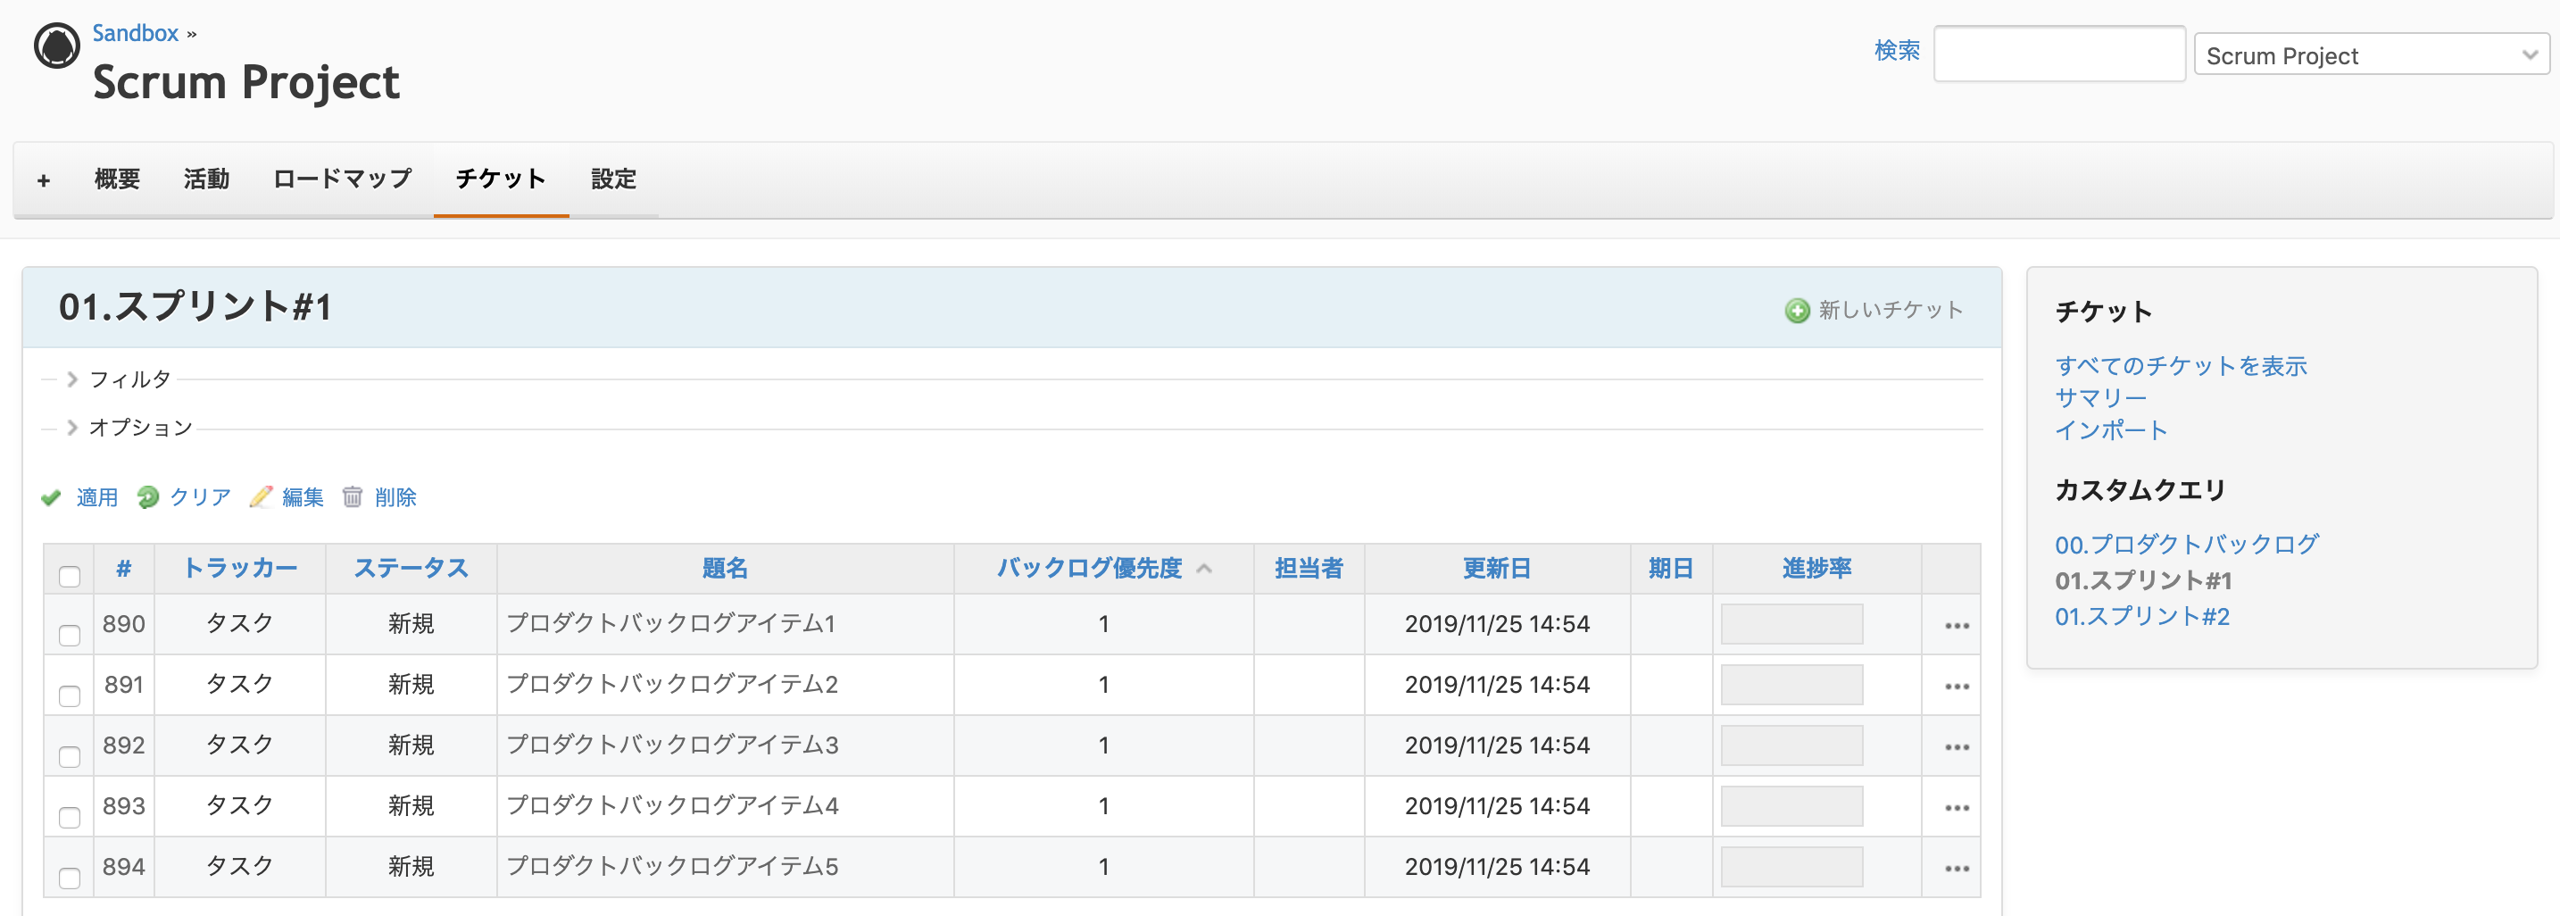
Task: Click ticket number 893
Action: [123, 805]
